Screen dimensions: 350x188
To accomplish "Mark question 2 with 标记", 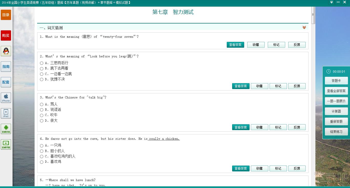I will tap(278, 86).
